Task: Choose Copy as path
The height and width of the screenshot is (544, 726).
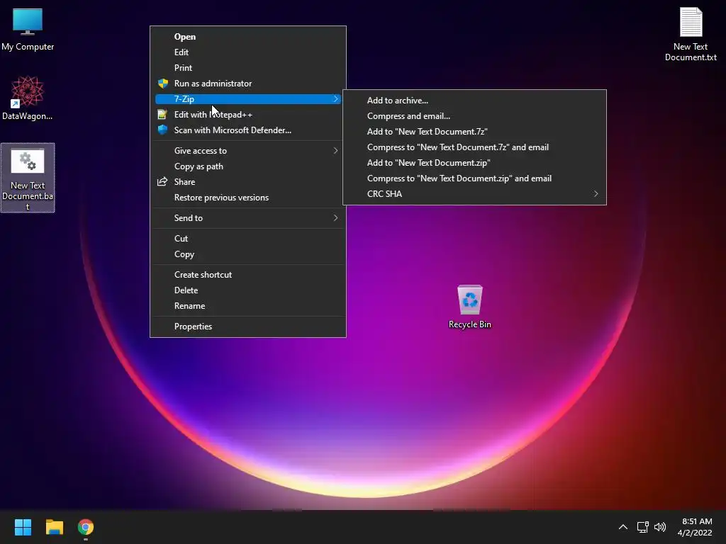Action: (x=247, y=166)
